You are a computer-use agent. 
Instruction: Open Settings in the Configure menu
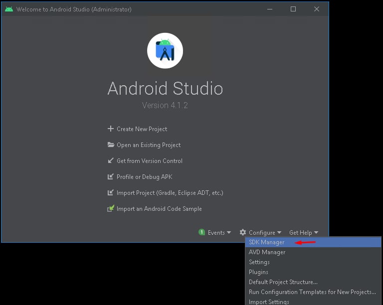(313, 262)
